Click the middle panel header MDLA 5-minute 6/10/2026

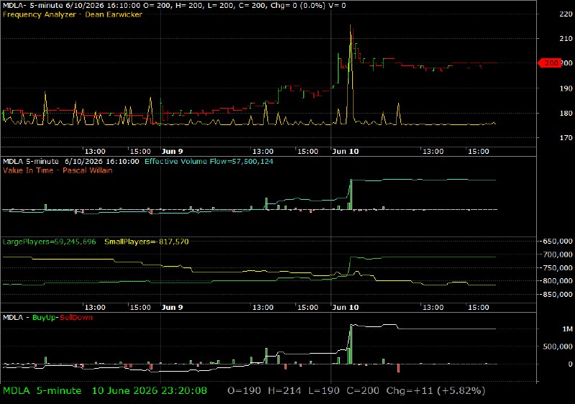click(x=70, y=161)
